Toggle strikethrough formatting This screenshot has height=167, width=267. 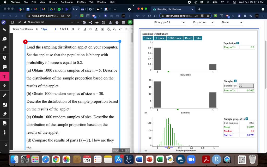pos(90,29)
